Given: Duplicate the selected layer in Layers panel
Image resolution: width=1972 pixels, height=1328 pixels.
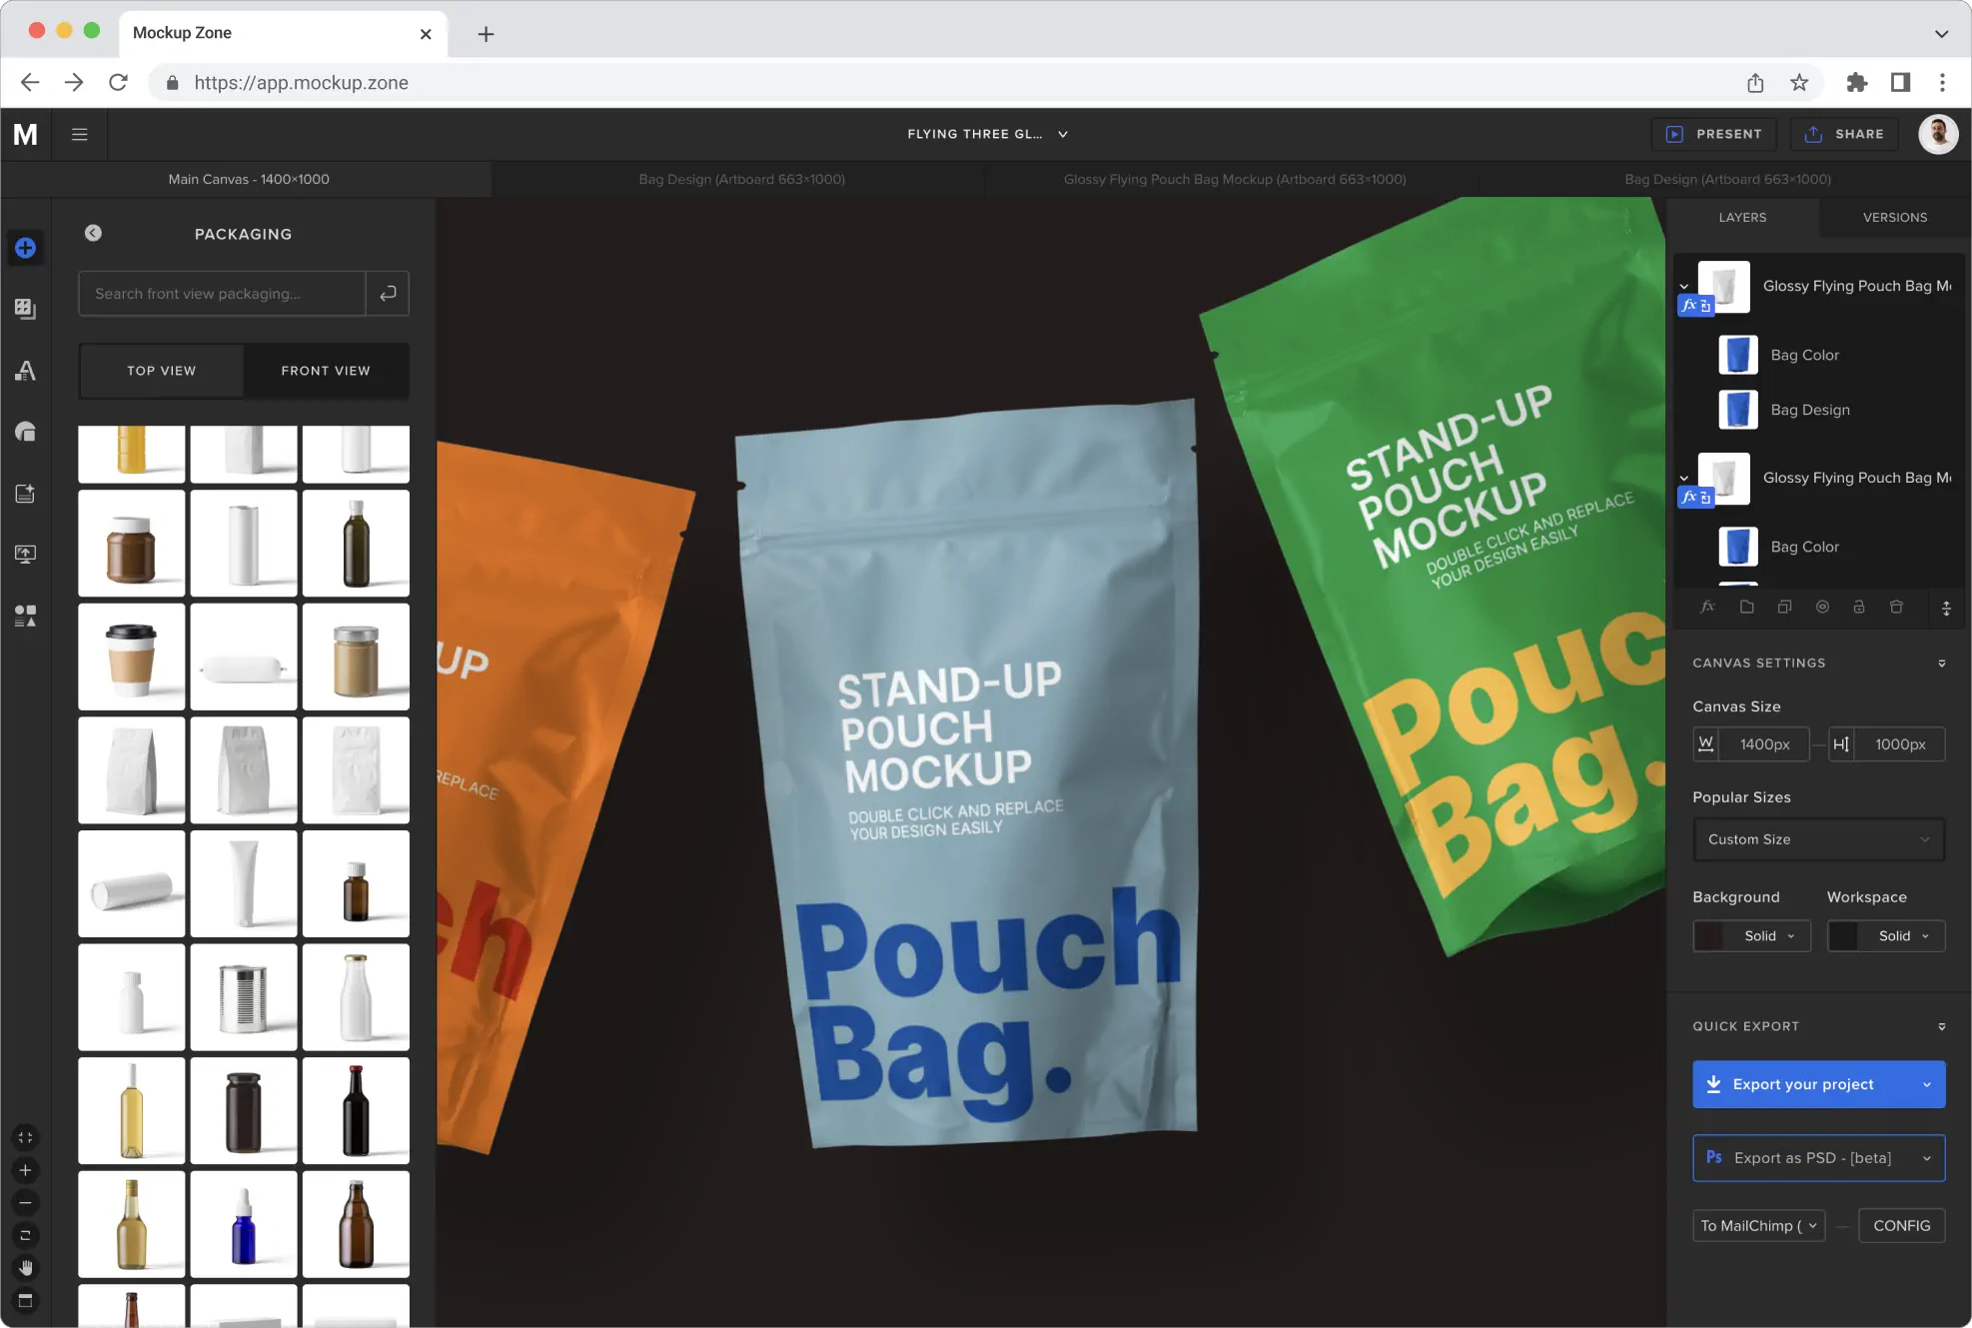Looking at the screenshot, I should (x=1784, y=607).
